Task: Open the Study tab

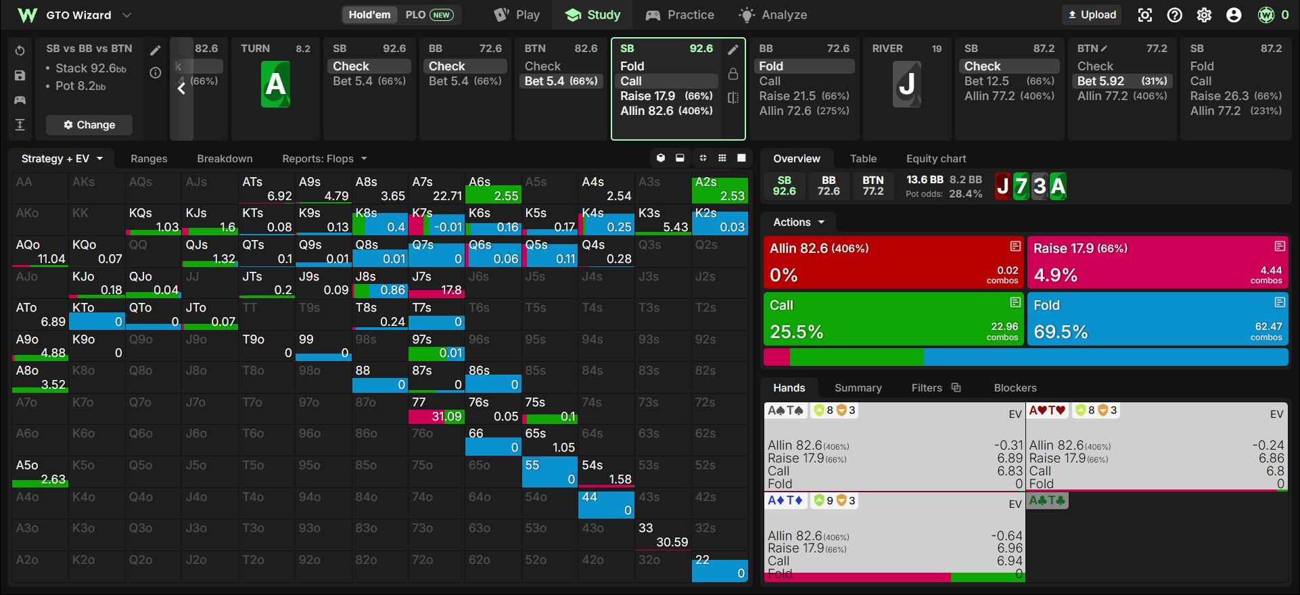Action: coord(593,15)
